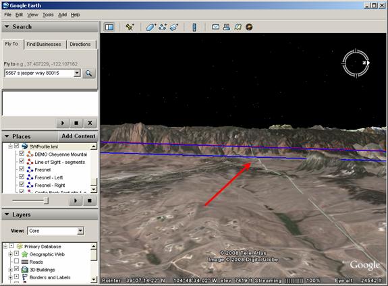Click the Print icon in toolbar
Image resolution: width=388 pixels, height=286 pixels.
(x=227, y=27)
